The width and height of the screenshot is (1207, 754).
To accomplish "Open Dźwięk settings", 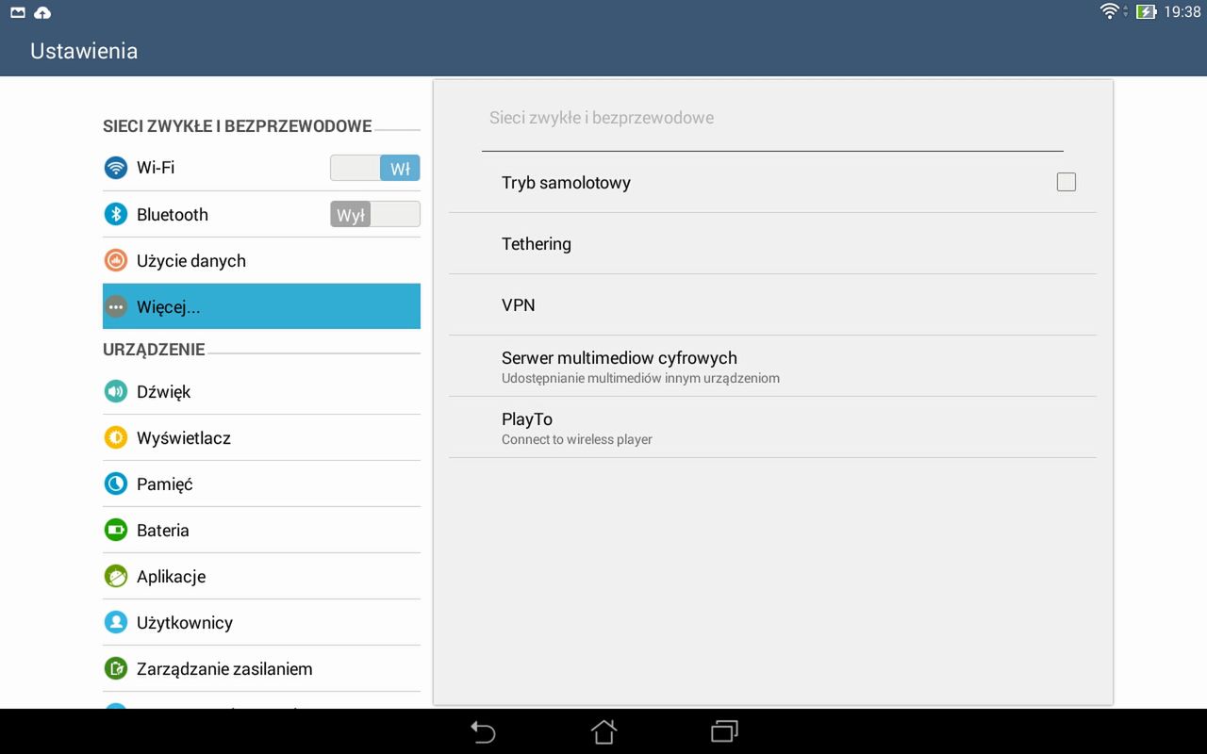I will click(x=261, y=391).
